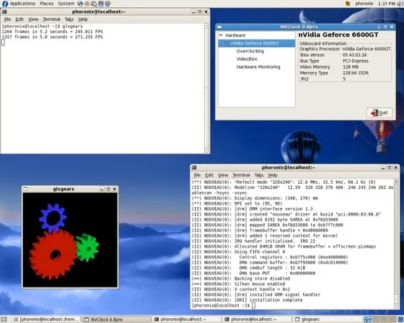
Task: Click the phoronix user name in top panel
Action: click(x=364, y=4)
